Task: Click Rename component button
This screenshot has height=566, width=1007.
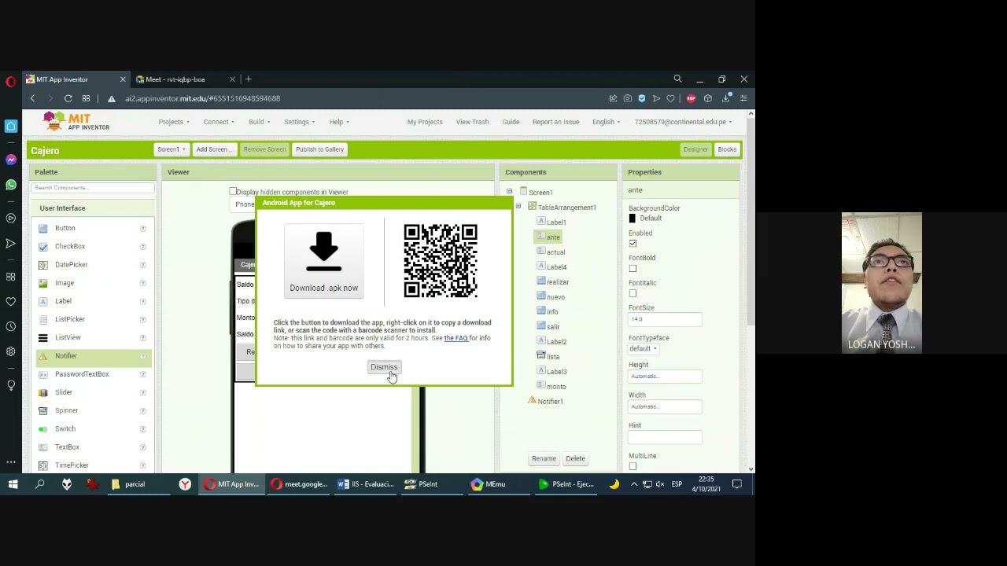Action: [x=544, y=458]
